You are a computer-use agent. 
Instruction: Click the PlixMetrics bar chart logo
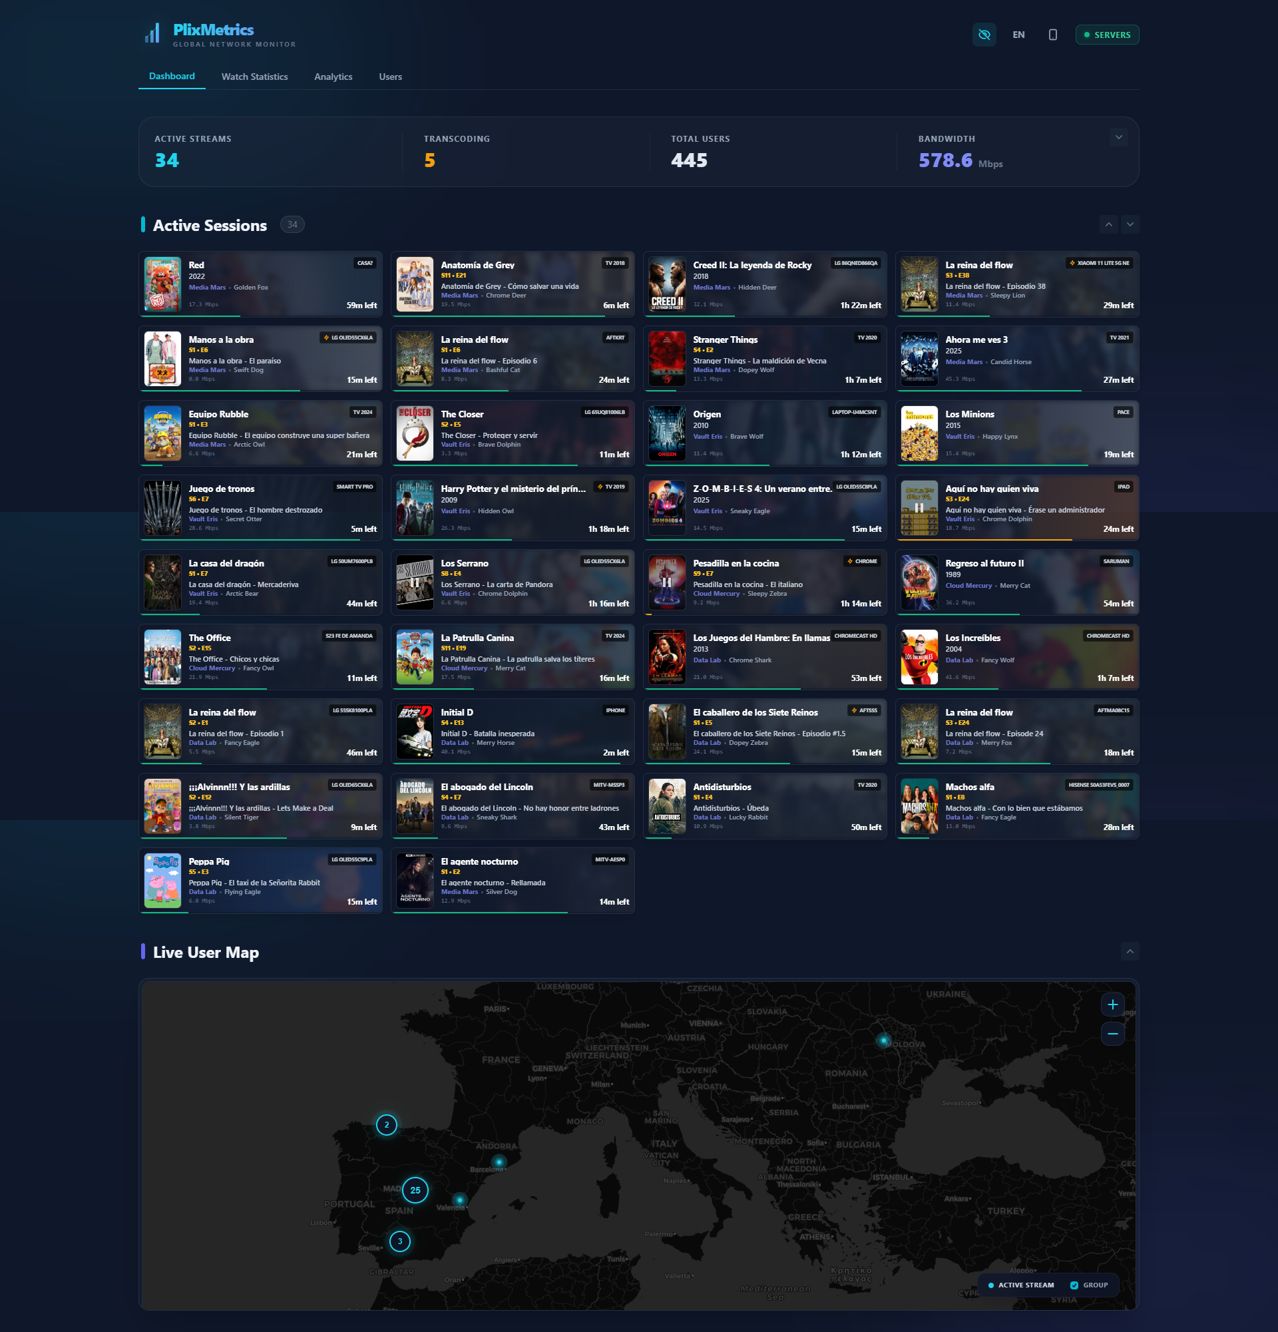pyautogui.click(x=152, y=33)
